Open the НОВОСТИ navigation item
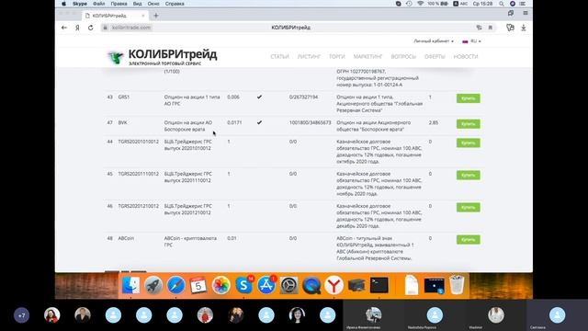Viewport: 588px width, 331px height. coord(466,57)
